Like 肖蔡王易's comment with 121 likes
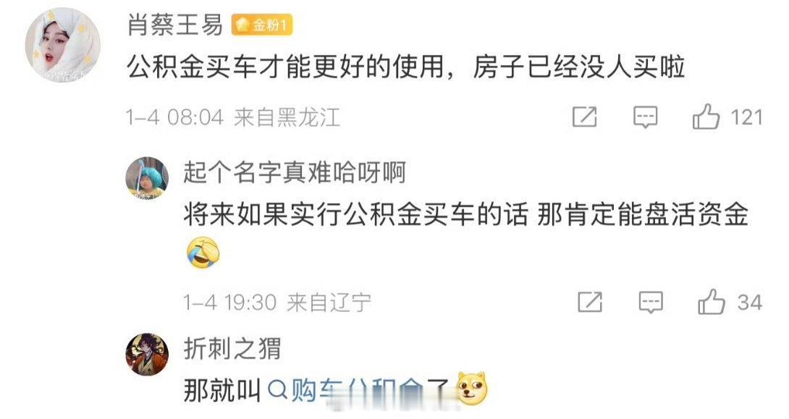 tap(706, 117)
